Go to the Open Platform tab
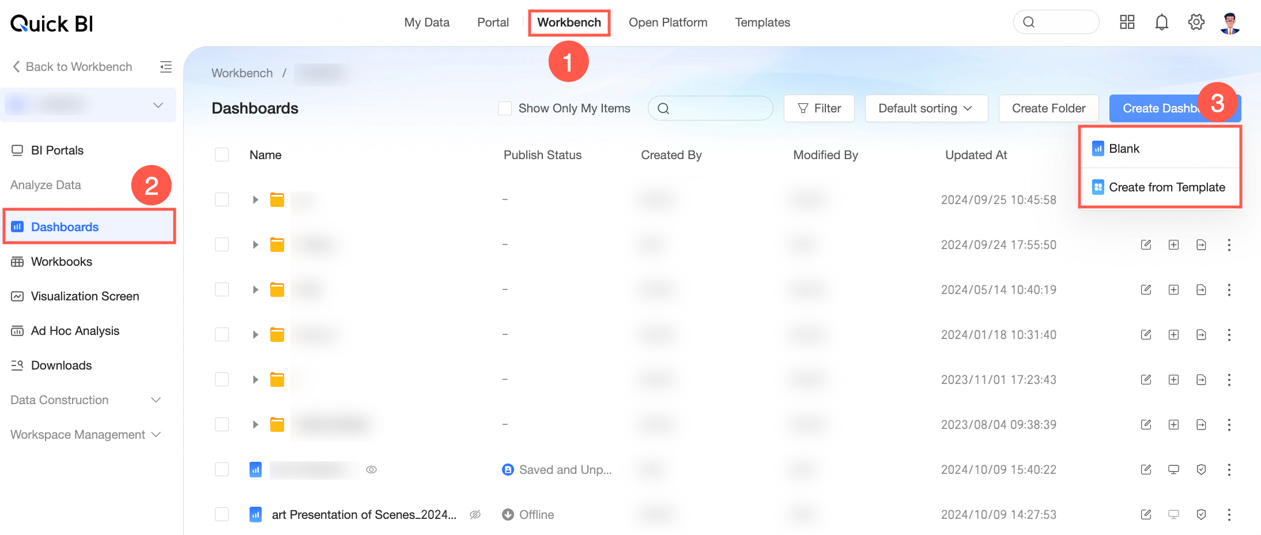The height and width of the screenshot is (535, 1261). 668,22
